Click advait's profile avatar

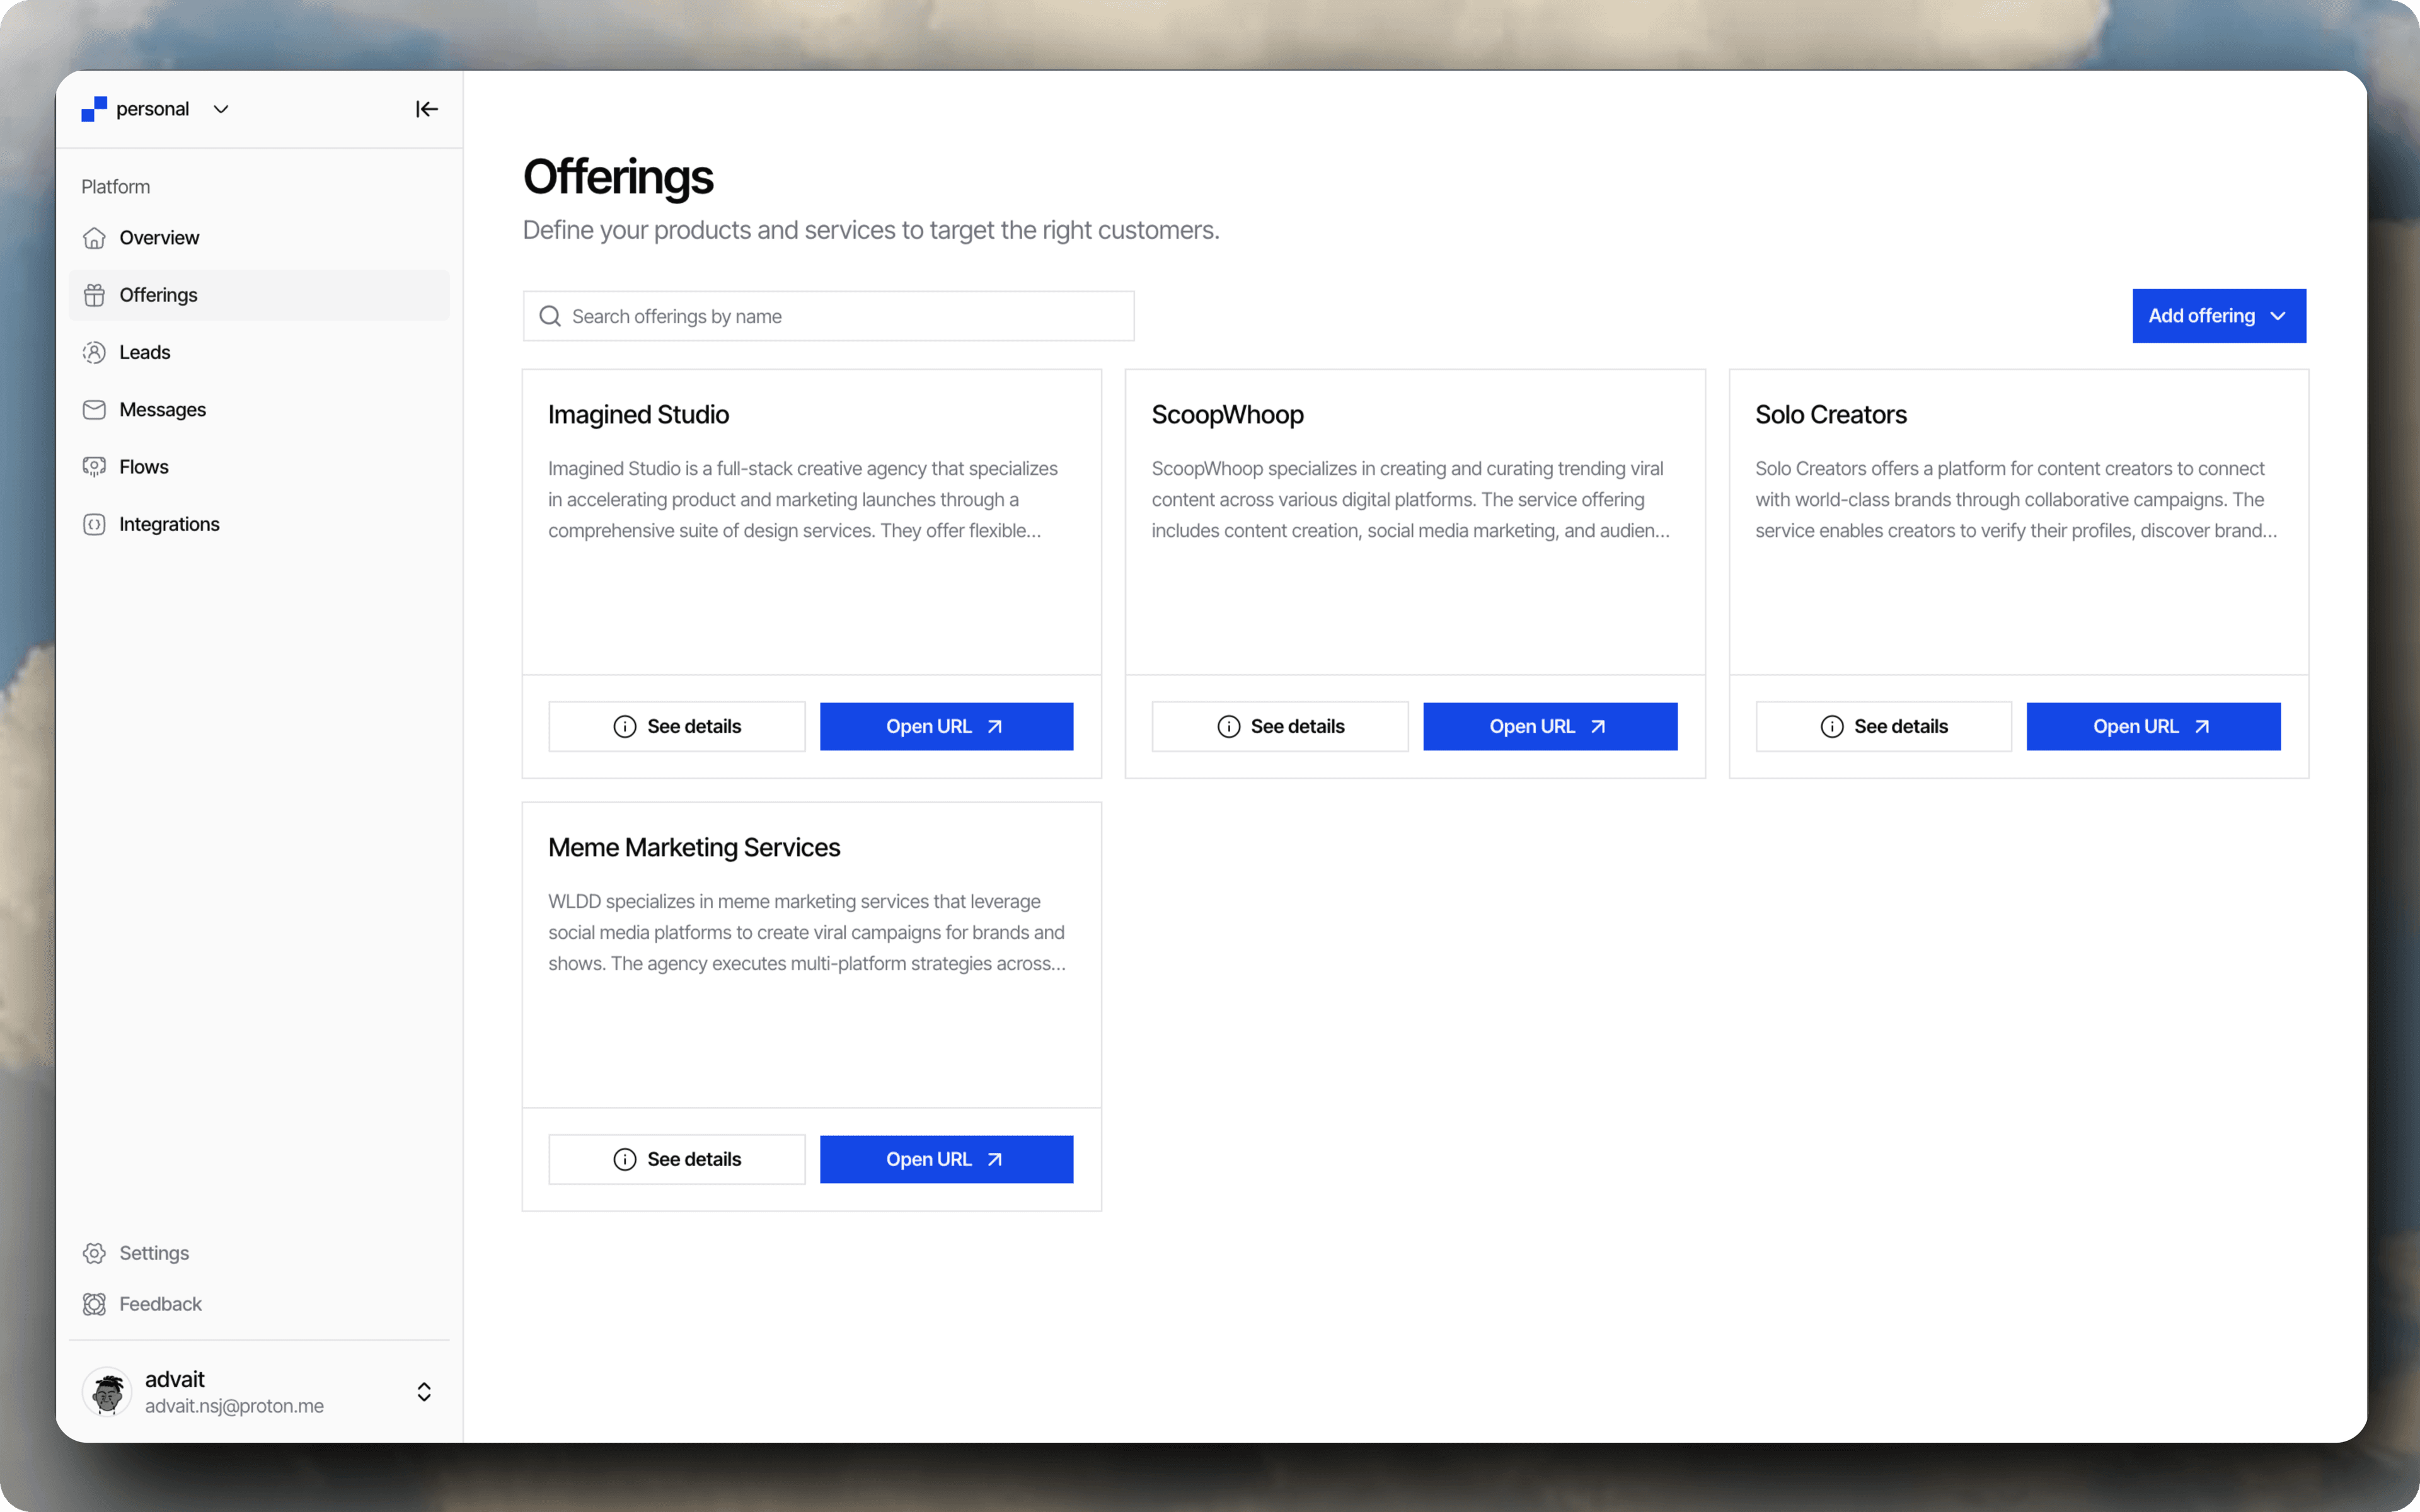pyautogui.click(x=107, y=1392)
